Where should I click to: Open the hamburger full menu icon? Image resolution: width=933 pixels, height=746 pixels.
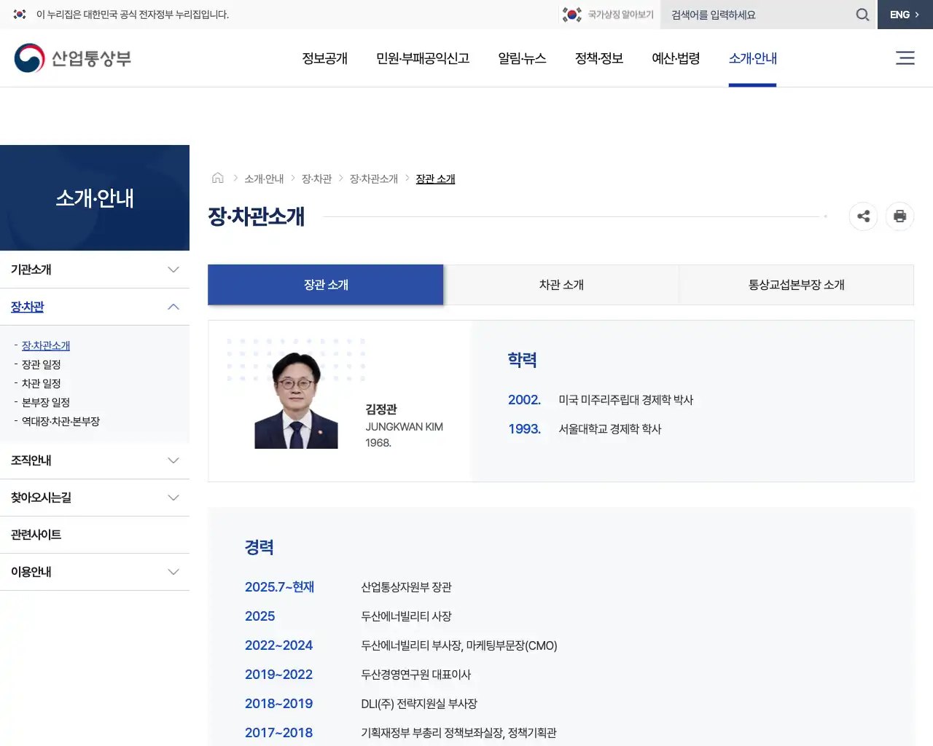pyautogui.click(x=905, y=58)
